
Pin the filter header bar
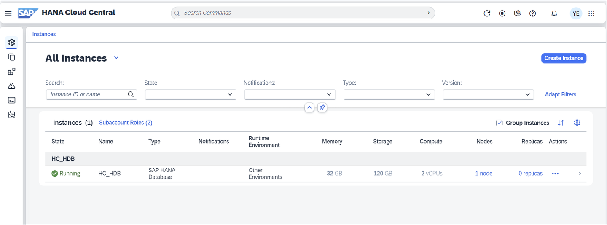(x=322, y=107)
